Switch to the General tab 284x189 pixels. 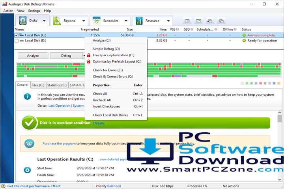pyautogui.click(x=22, y=85)
